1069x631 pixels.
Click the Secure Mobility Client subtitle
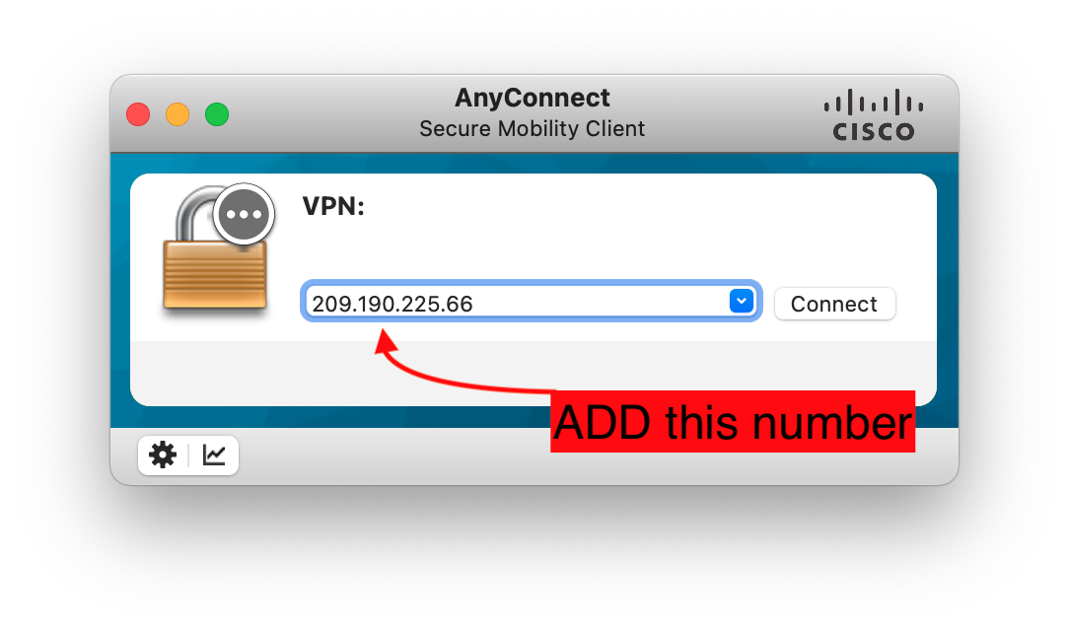coord(533,129)
